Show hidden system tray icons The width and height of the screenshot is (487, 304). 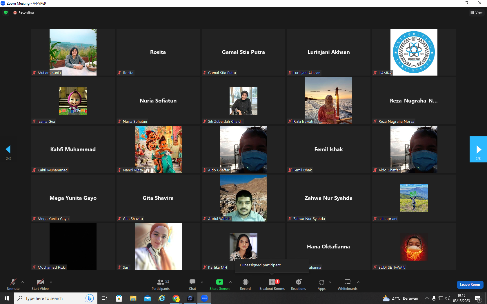[427, 298]
